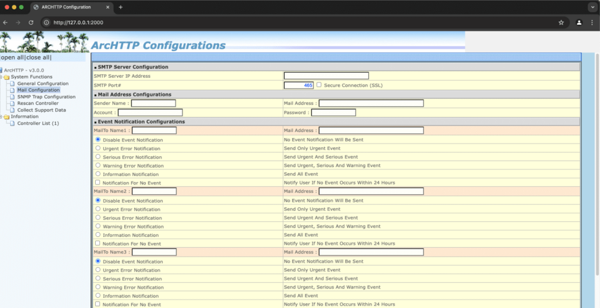Open the browser profile icon
The image size is (600, 308).
click(579, 23)
